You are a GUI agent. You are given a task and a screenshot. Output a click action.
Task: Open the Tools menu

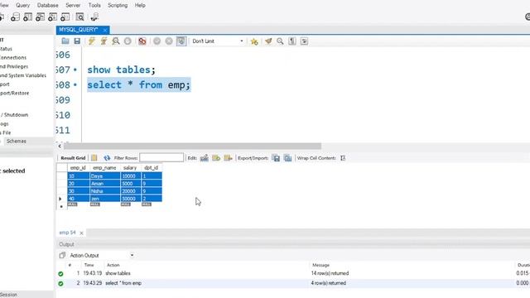[x=94, y=6]
